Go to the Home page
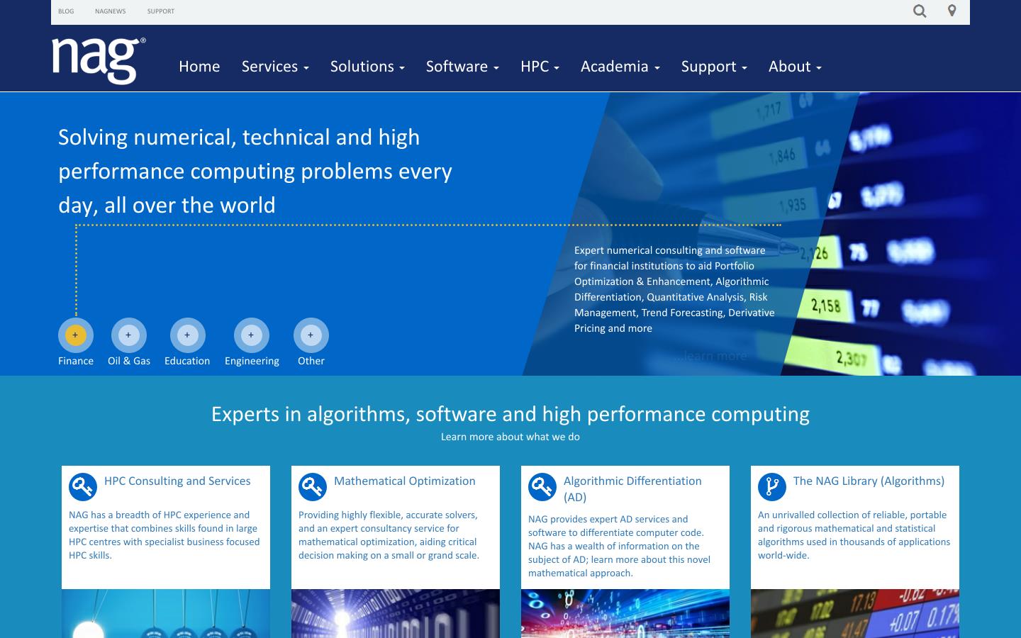 click(199, 67)
